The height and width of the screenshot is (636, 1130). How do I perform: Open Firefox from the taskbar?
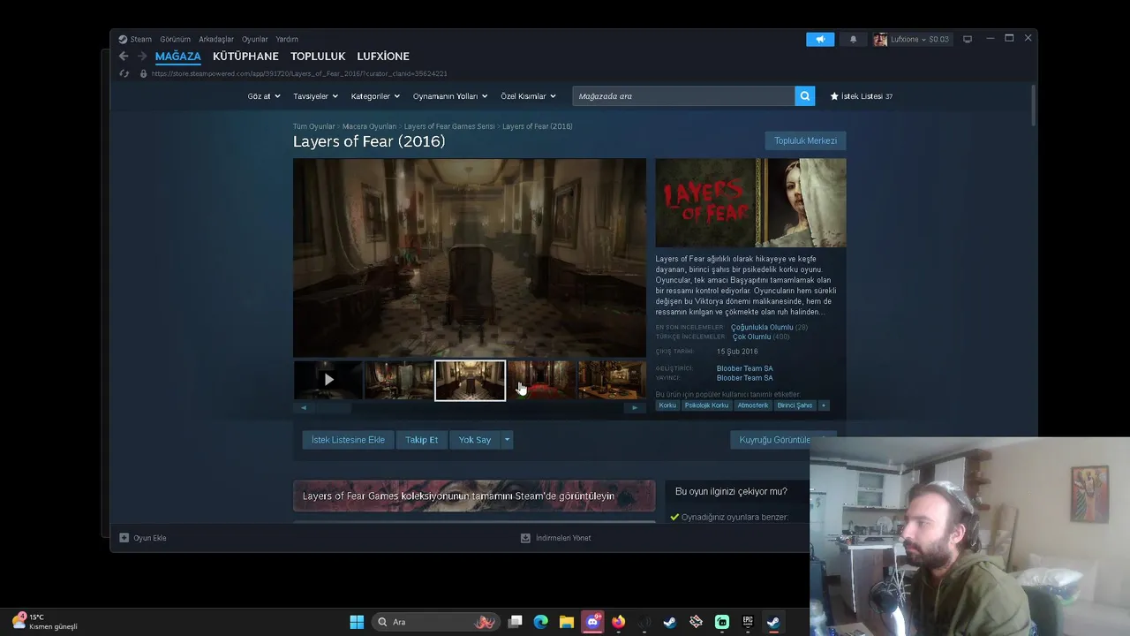[x=618, y=622]
